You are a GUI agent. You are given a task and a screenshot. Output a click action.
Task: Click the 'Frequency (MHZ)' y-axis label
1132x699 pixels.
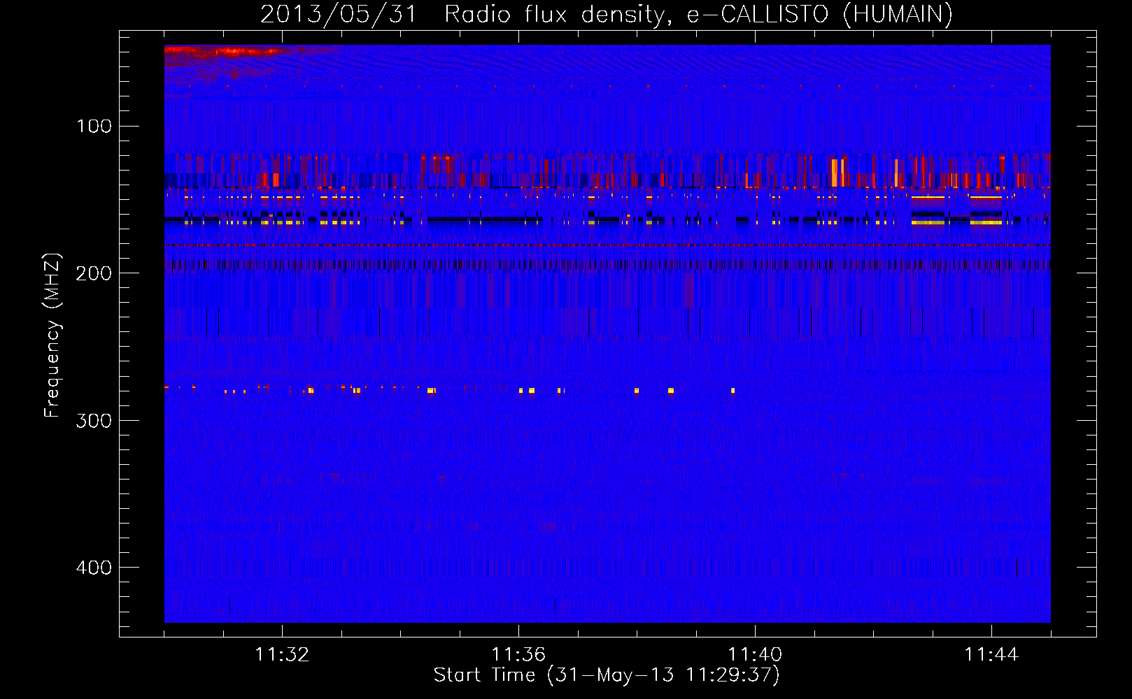52,336
